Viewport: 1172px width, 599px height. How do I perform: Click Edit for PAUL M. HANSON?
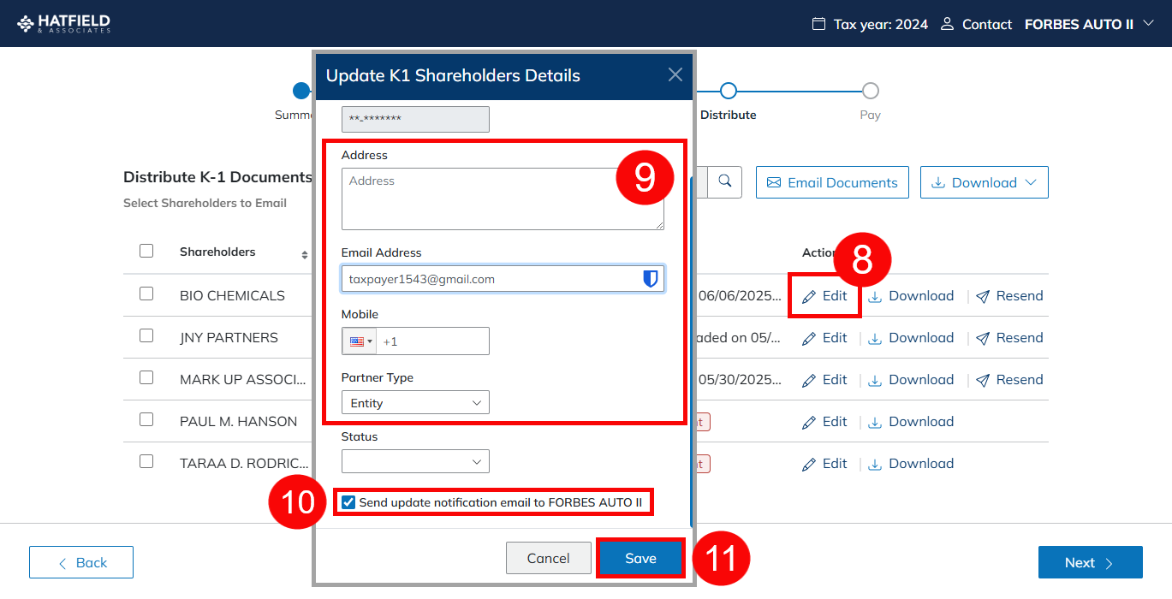tap(824, 422)
